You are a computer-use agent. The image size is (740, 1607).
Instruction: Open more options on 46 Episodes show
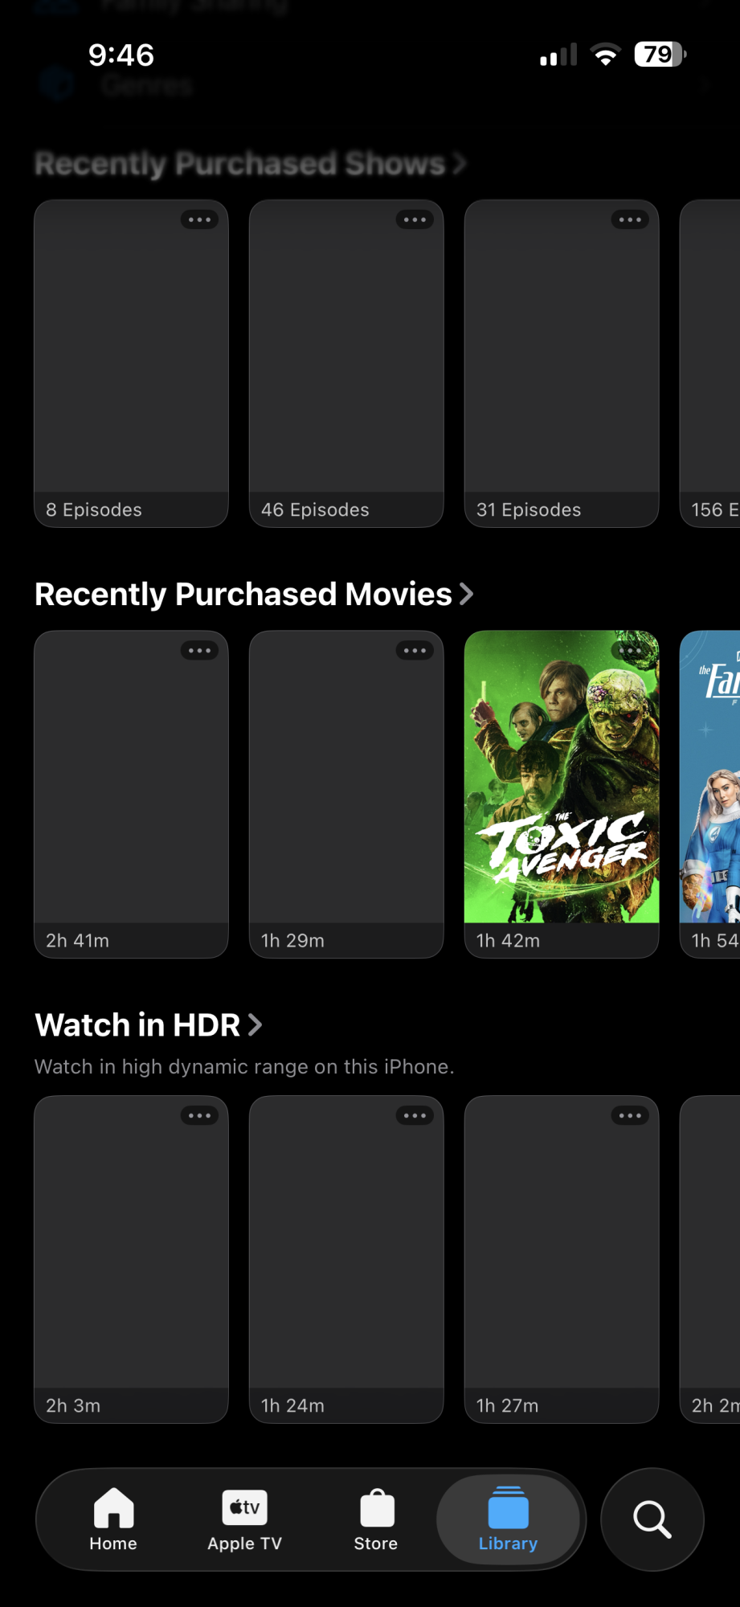coord(415,219)
